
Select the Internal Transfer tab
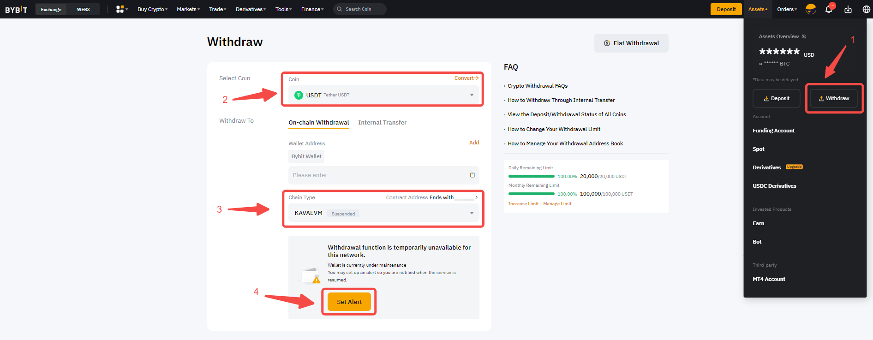coord(383,123)
